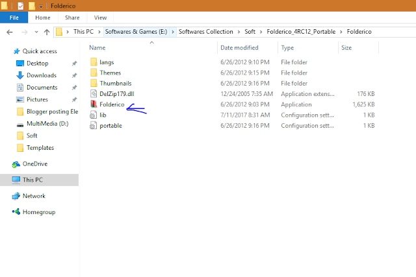Click Application extens... type cell

pyautogui.click(x=307, y=94)
